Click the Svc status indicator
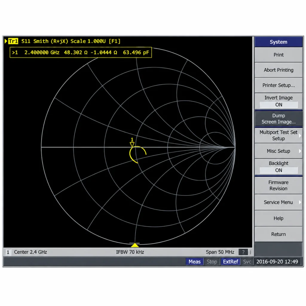The width and height of the screenshot is (306, 306). point(247,262)
